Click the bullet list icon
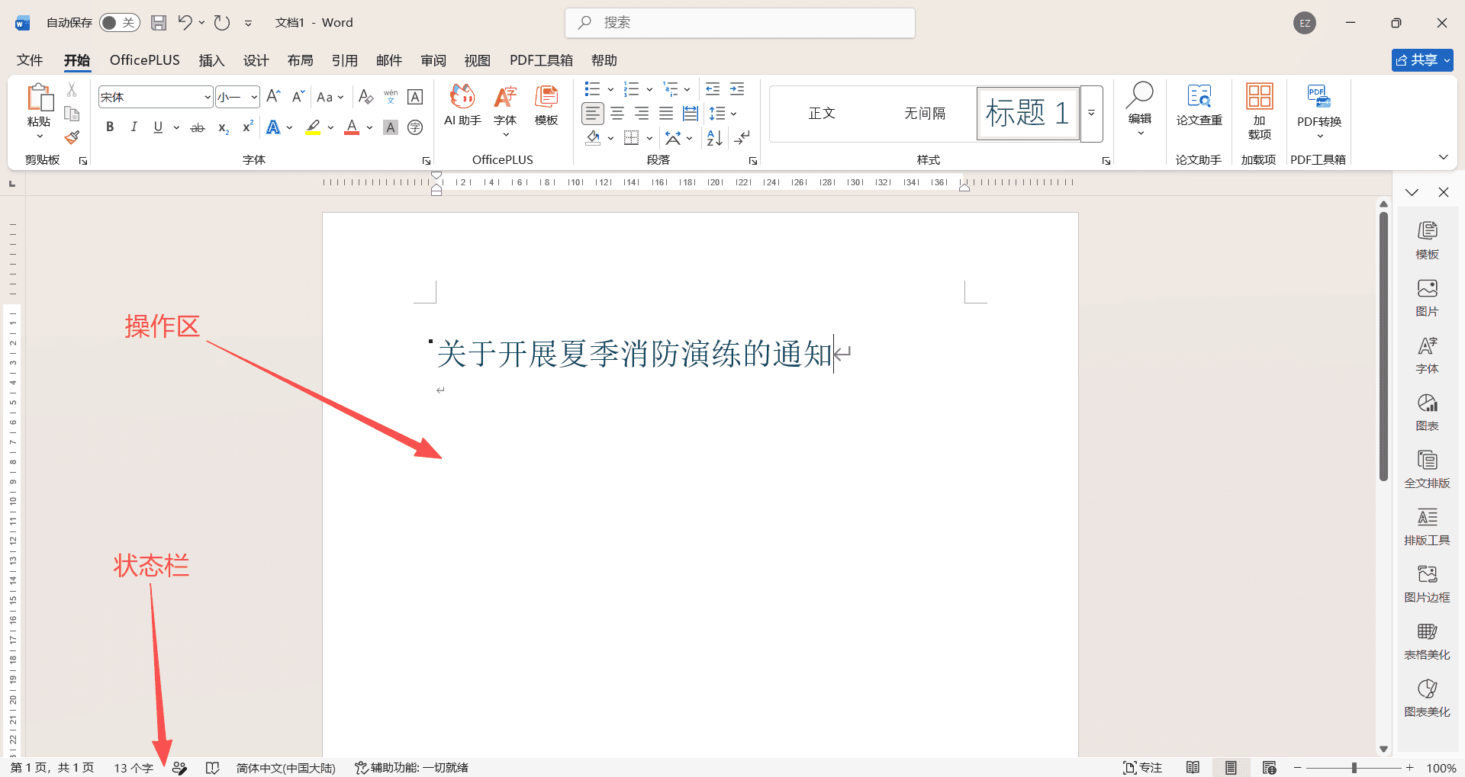Viewport: 1465px width, 777px height. [592, 89]
